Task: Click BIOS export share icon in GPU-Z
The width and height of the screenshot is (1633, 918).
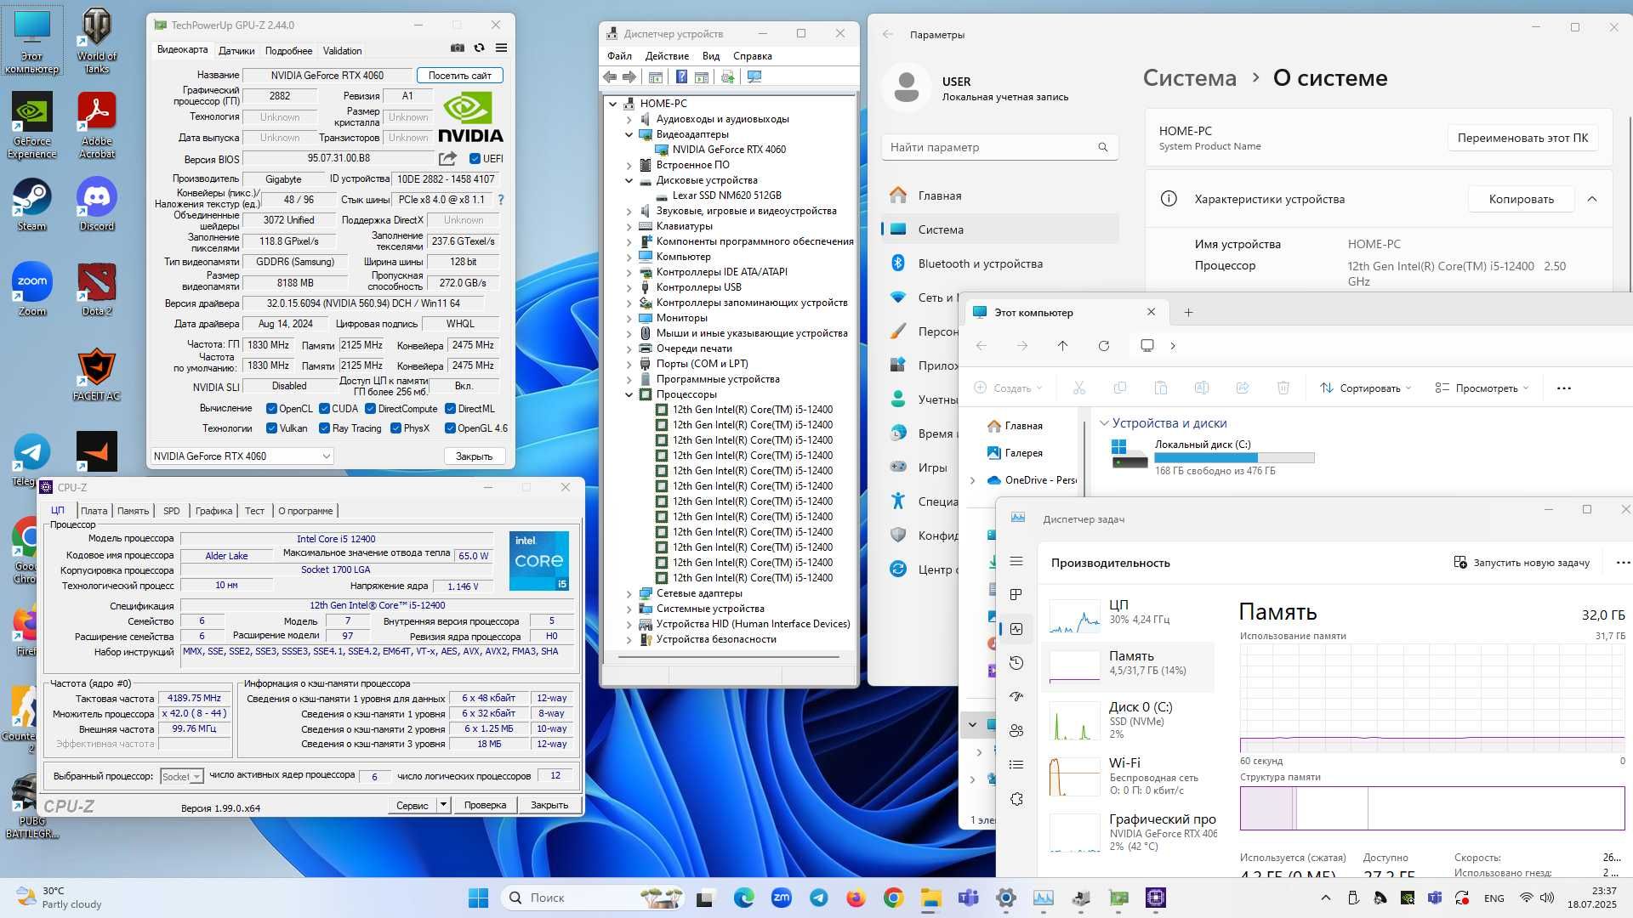Action: coord(447,158)
